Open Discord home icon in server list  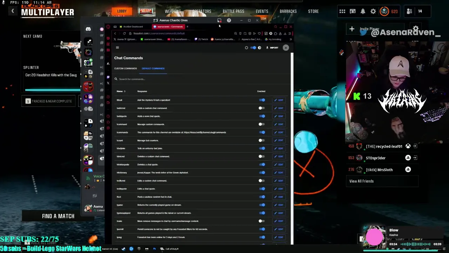point(88,29)
